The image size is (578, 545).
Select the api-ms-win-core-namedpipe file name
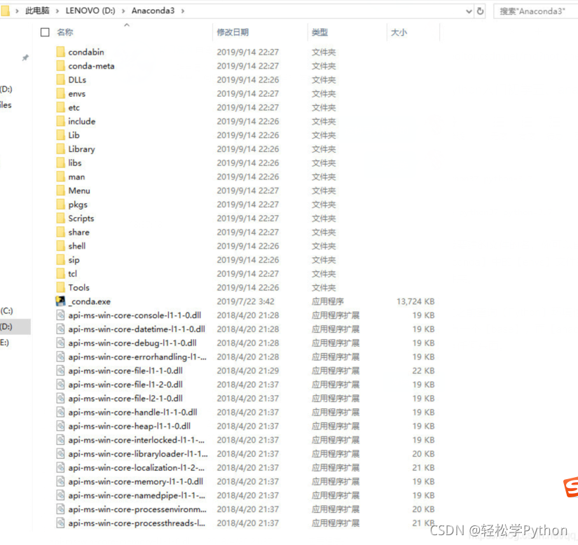(x=137, y=495)
